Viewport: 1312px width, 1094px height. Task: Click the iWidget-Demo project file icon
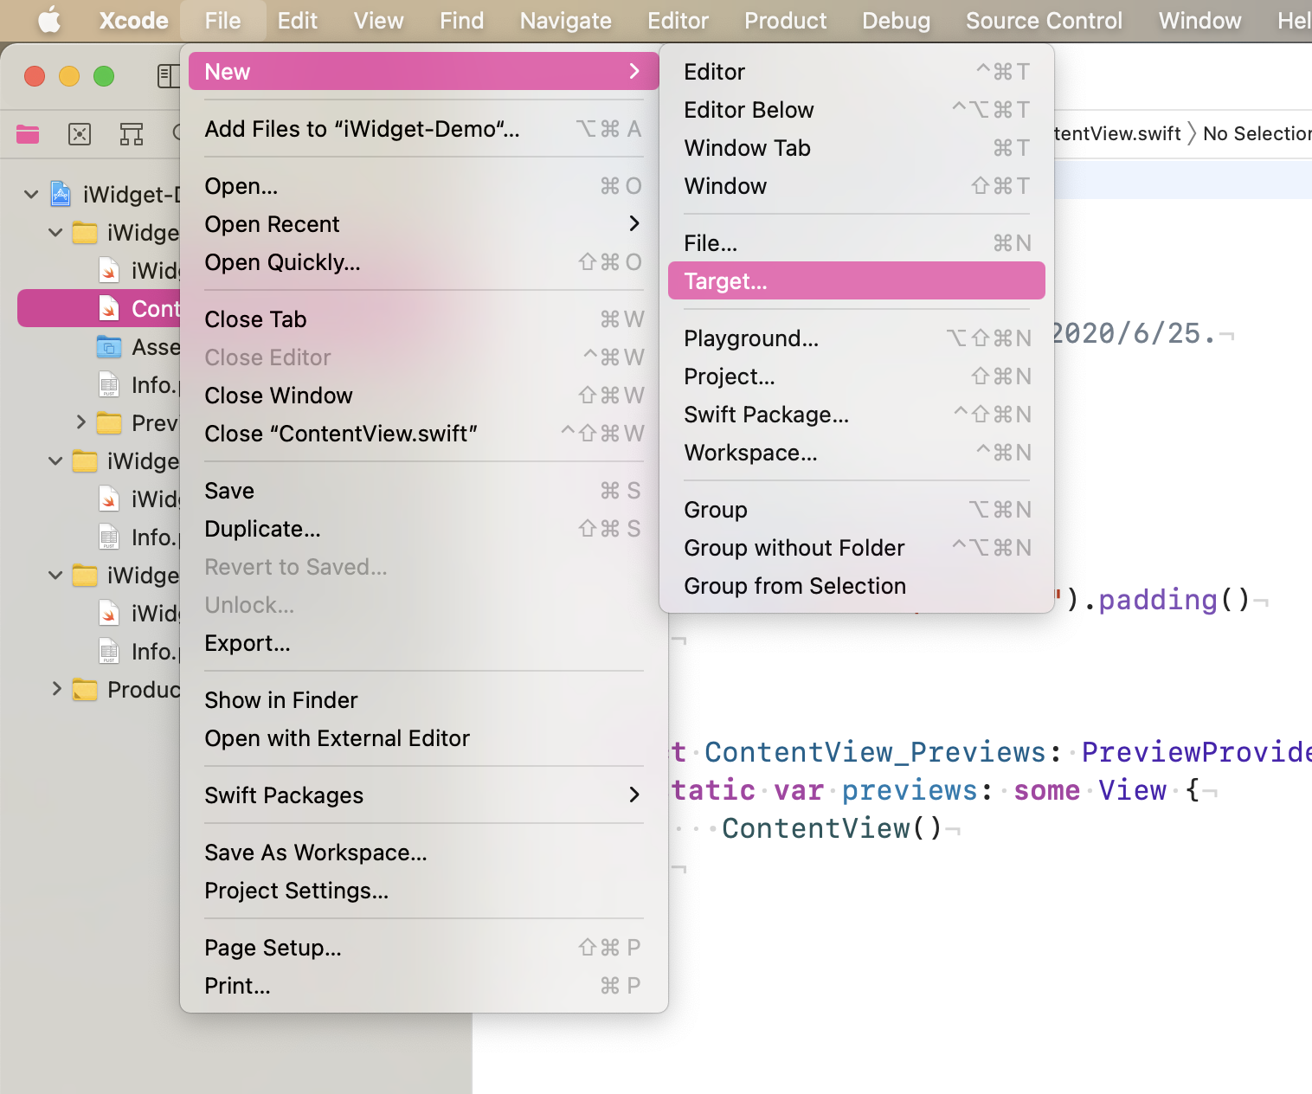pyautogui.click(x=61, y=194)
